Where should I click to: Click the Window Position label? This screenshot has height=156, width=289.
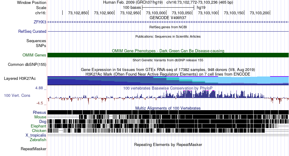click(x=32, y=2)
